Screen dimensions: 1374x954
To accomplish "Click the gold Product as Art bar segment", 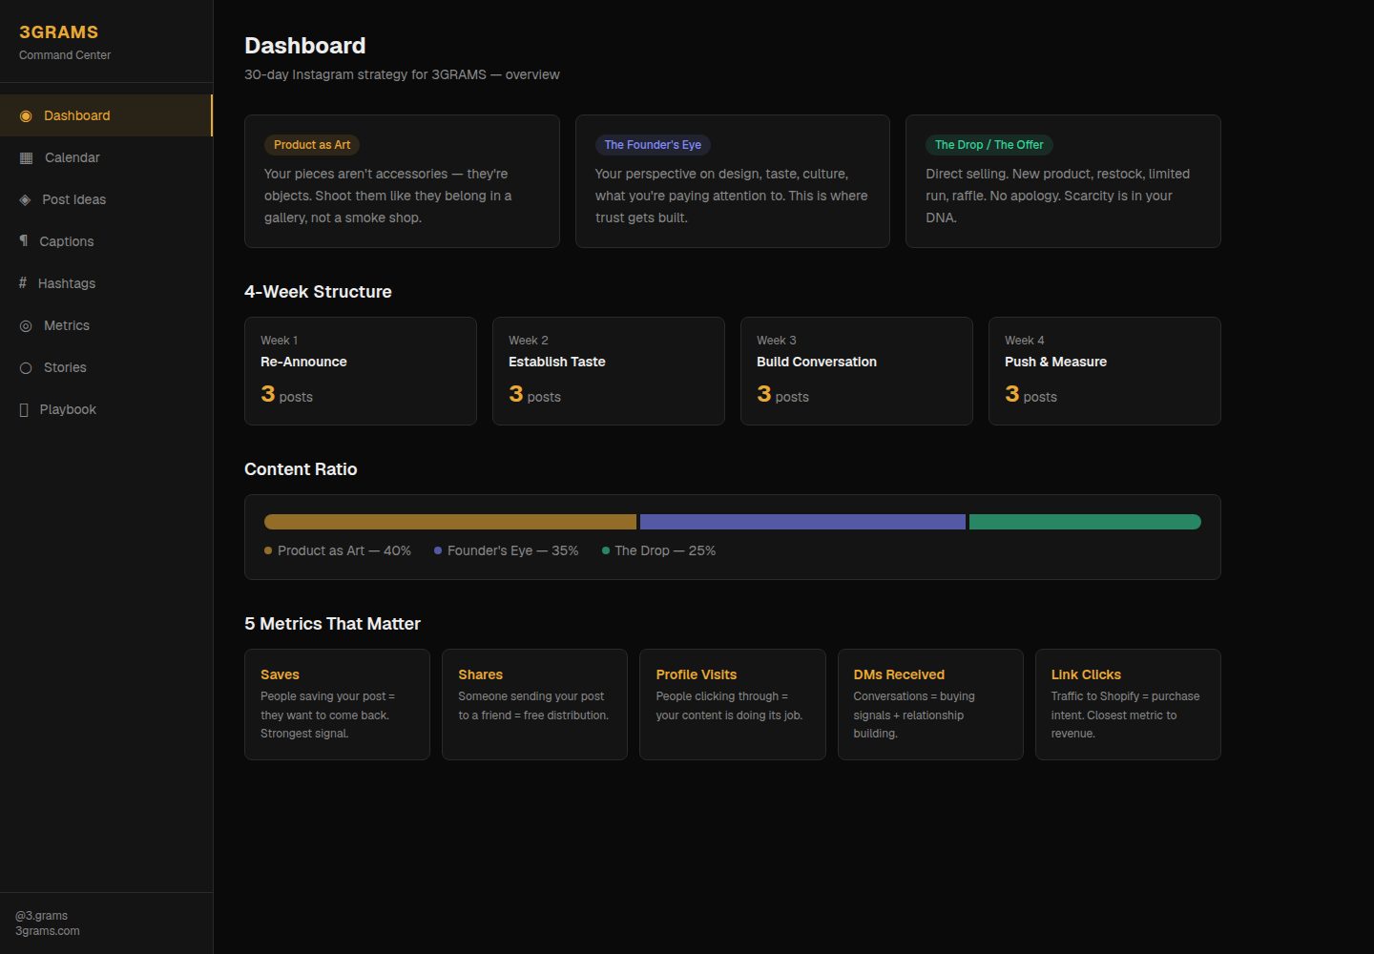I will click(450, 522).
